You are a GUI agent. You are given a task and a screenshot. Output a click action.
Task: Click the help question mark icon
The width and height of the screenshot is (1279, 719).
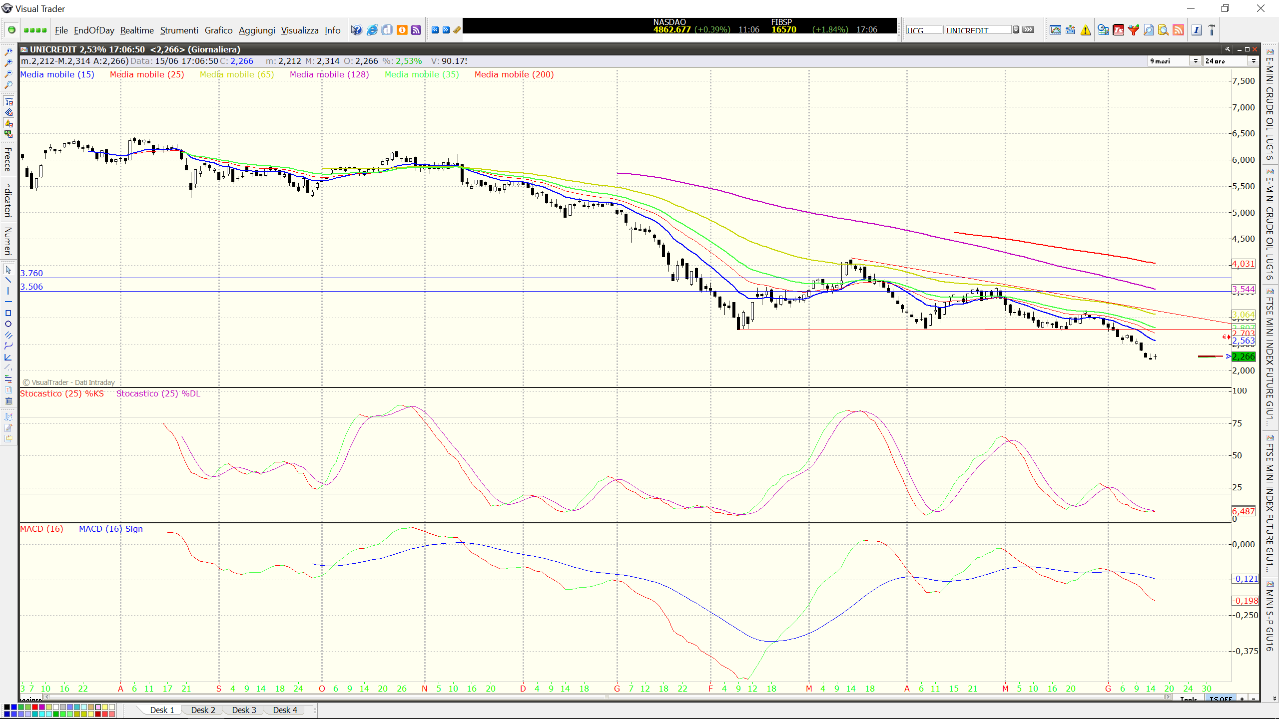(356, 30)
